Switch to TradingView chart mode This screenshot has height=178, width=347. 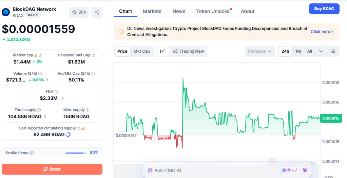click(x=188, y=51)
